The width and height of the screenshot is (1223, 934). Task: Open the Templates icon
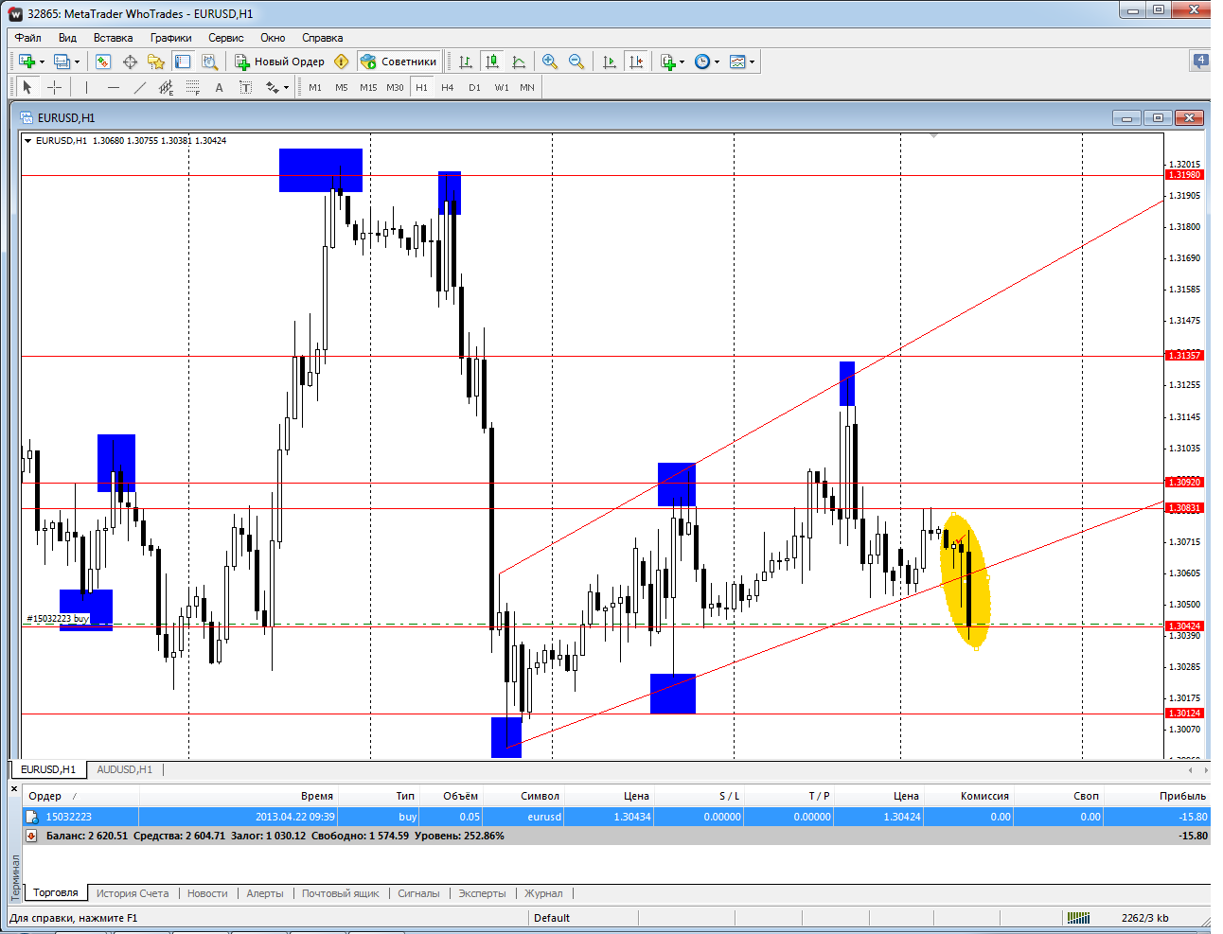[738, 62]
